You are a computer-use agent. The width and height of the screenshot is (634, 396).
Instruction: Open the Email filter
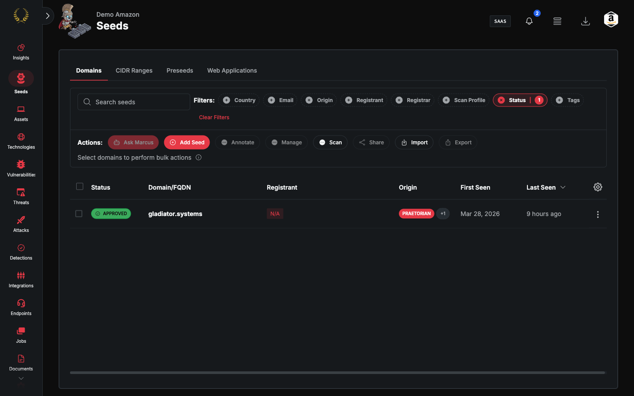280,100
